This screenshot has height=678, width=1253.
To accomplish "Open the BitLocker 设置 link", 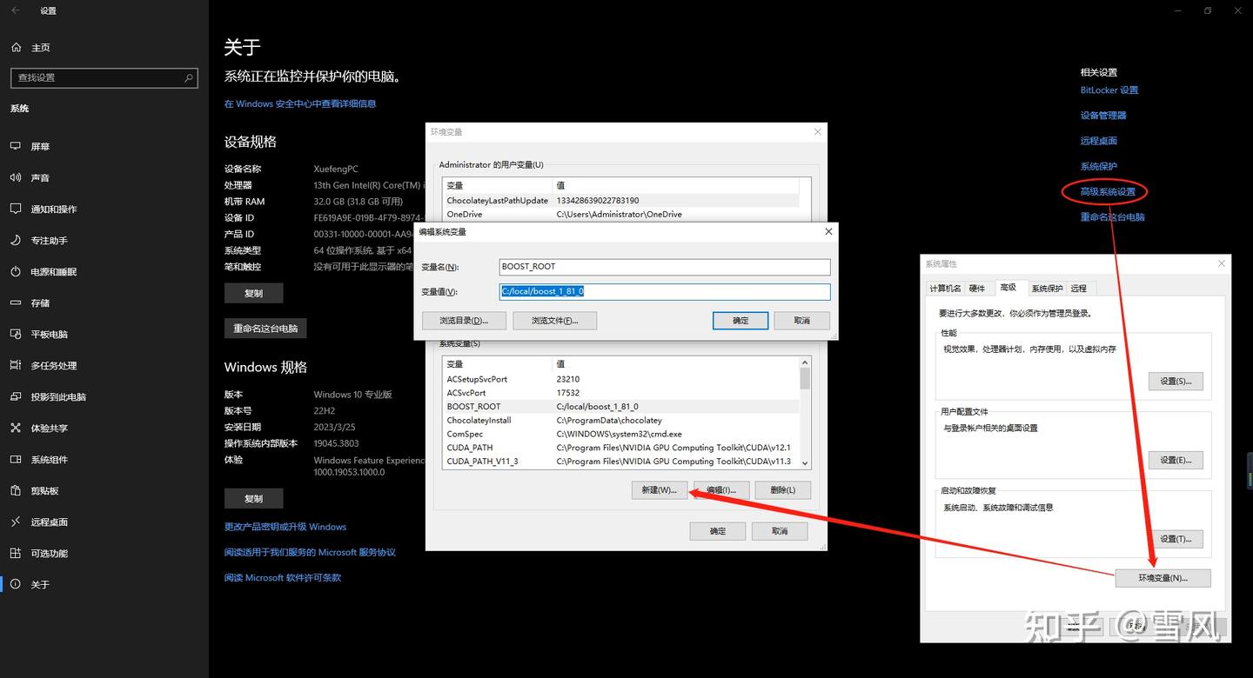I will click(x=1109, y=90).
